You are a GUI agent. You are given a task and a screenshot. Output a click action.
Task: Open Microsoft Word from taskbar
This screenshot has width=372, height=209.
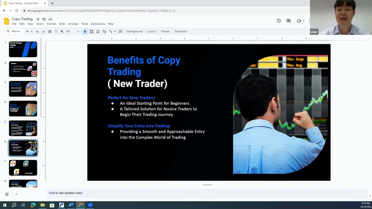[71, 205]
